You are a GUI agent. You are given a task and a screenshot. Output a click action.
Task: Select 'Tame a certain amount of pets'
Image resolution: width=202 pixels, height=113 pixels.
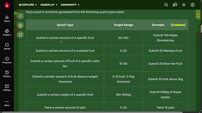pyautogui.click(x=65, y=107)
